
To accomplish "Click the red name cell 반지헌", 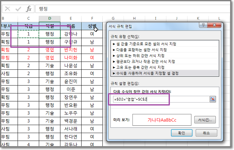I will point(71,50).
